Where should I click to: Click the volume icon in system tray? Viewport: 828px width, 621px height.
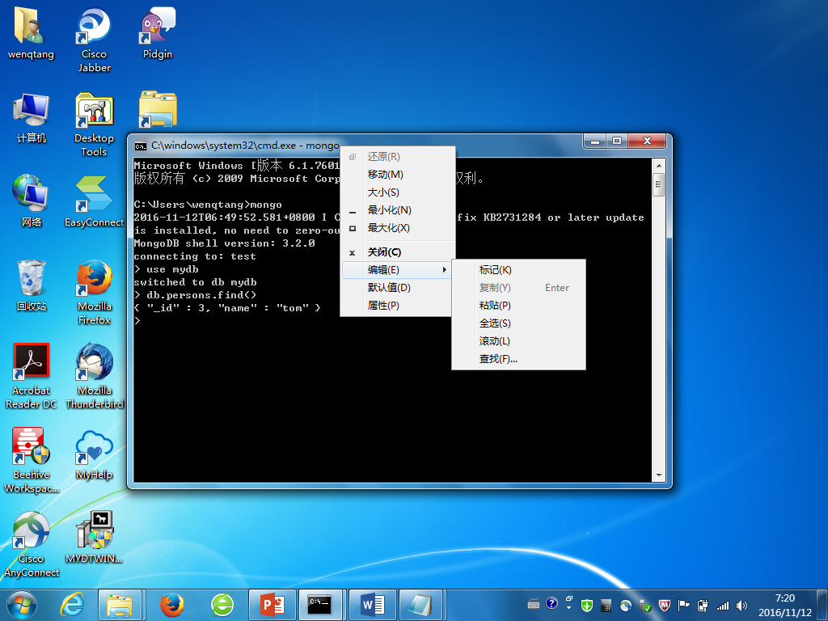(x=742, y=605)
